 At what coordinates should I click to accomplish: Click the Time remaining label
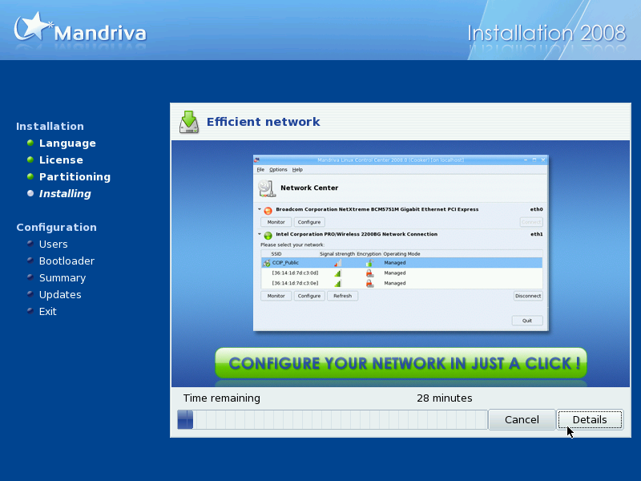pyautogui.click(x=222, y=398)
